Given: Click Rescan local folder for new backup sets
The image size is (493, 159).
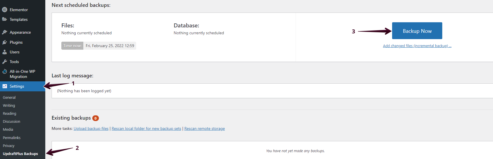Looking at the screenshot, I should [146, 129].
